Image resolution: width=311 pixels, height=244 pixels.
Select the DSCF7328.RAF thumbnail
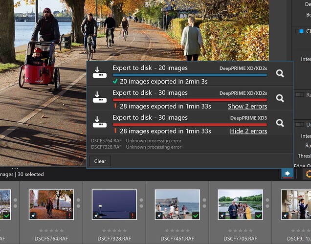click(x=114, y=204)
